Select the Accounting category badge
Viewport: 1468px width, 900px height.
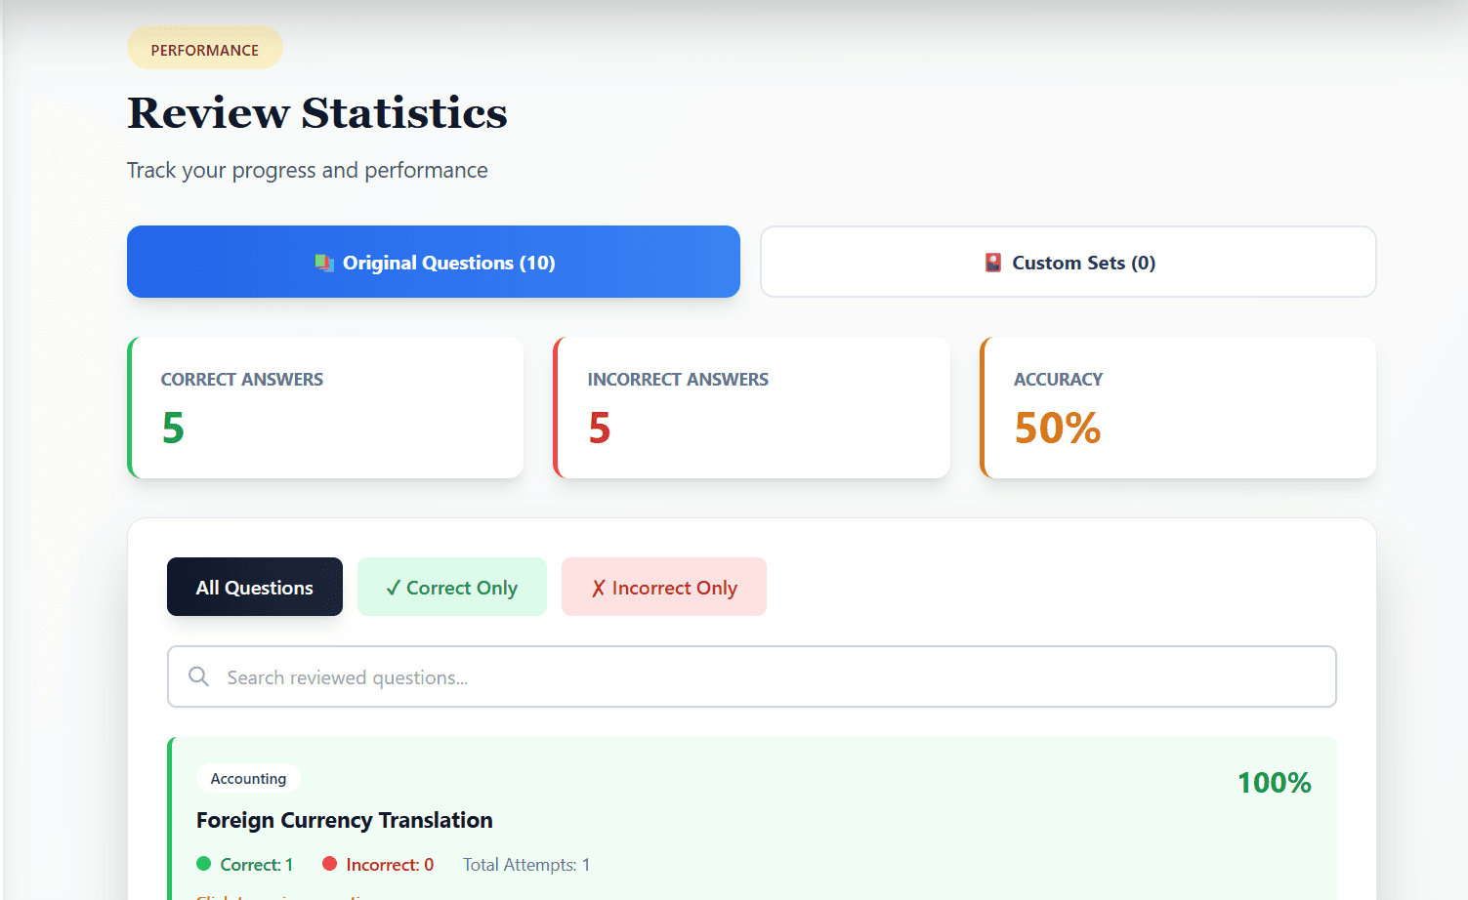248,778
